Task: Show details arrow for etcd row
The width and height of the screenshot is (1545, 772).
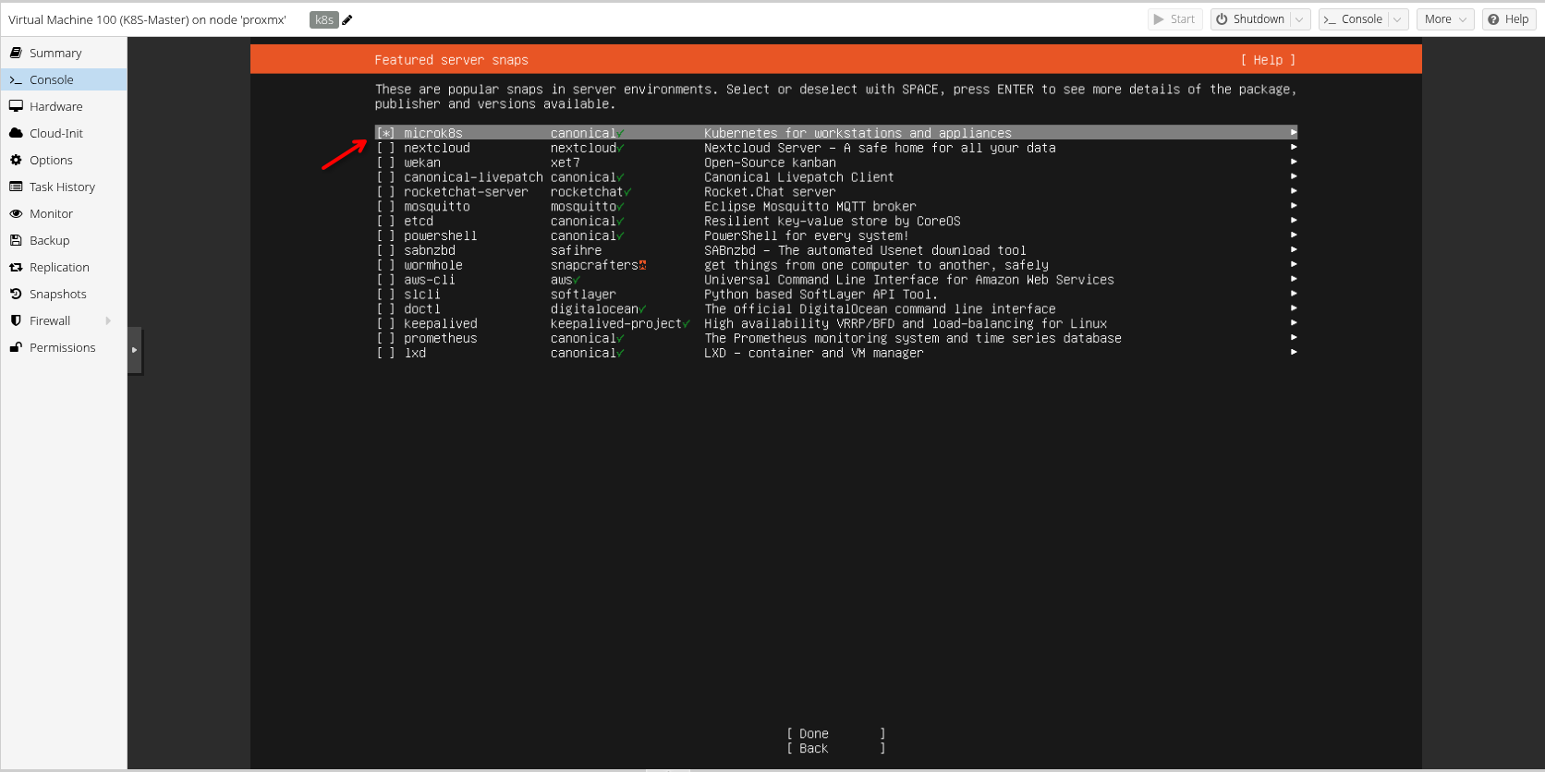Action: (1294, 221)
